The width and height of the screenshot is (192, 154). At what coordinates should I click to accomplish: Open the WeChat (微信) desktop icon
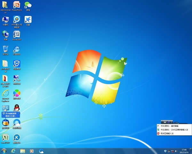tap(28, 6)
